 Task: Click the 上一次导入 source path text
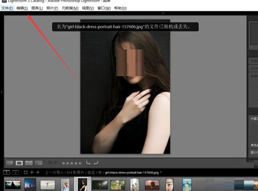(x=54, y=172)
